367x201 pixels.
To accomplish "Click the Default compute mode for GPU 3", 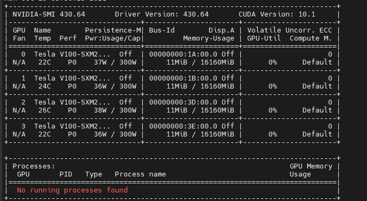I will 317,134.
